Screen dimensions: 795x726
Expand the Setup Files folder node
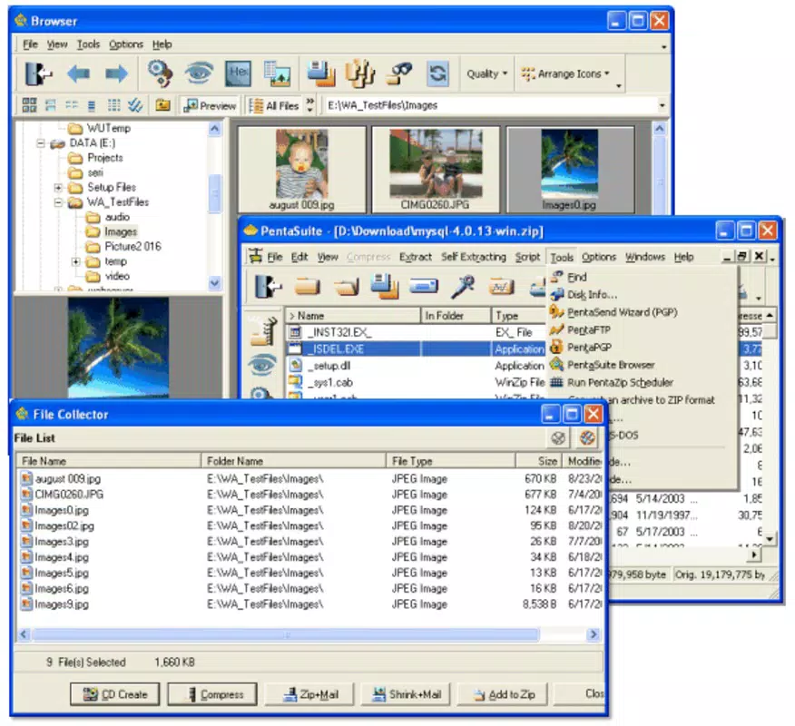coord(58,188)
